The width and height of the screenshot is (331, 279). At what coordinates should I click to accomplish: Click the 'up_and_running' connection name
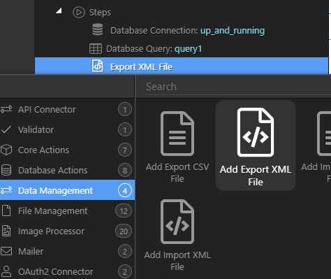coord(233,31)
